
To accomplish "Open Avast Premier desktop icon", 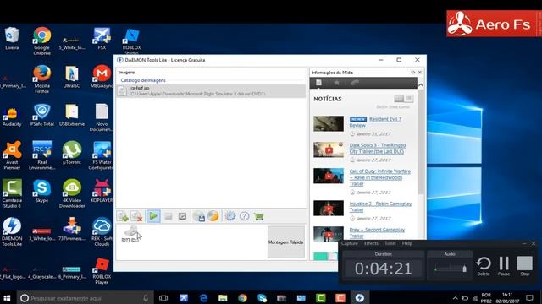I will 12,155.
